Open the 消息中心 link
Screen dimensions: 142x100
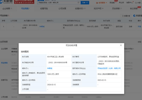(x=130, y=3)
